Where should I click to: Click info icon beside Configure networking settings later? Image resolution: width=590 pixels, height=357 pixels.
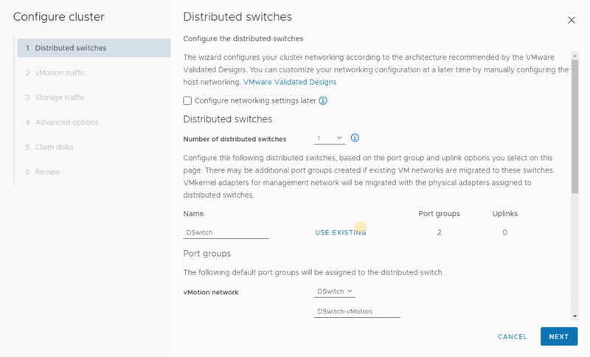[323, 100]
